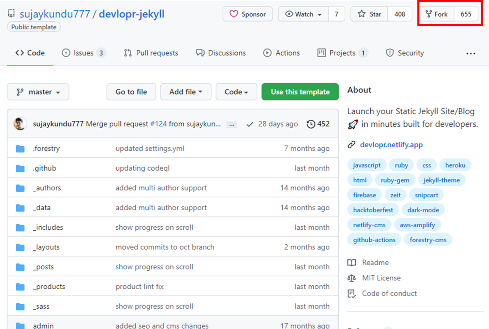Image resolution: width=489 pixels, height=329 pixels.
Task: Select the aws-amplify topic tag
Action: coord(417,225)
